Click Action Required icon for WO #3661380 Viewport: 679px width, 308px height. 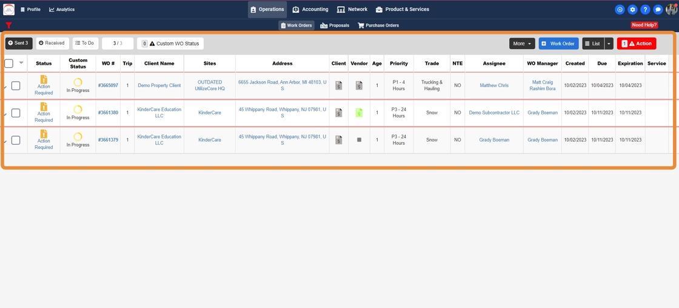pos(44,106)
